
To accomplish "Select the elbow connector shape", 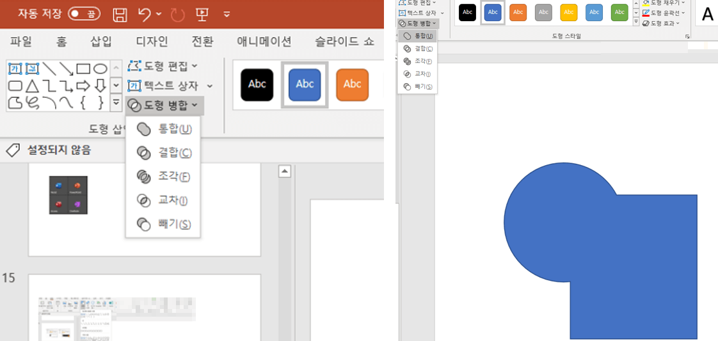I will [49, 86].
